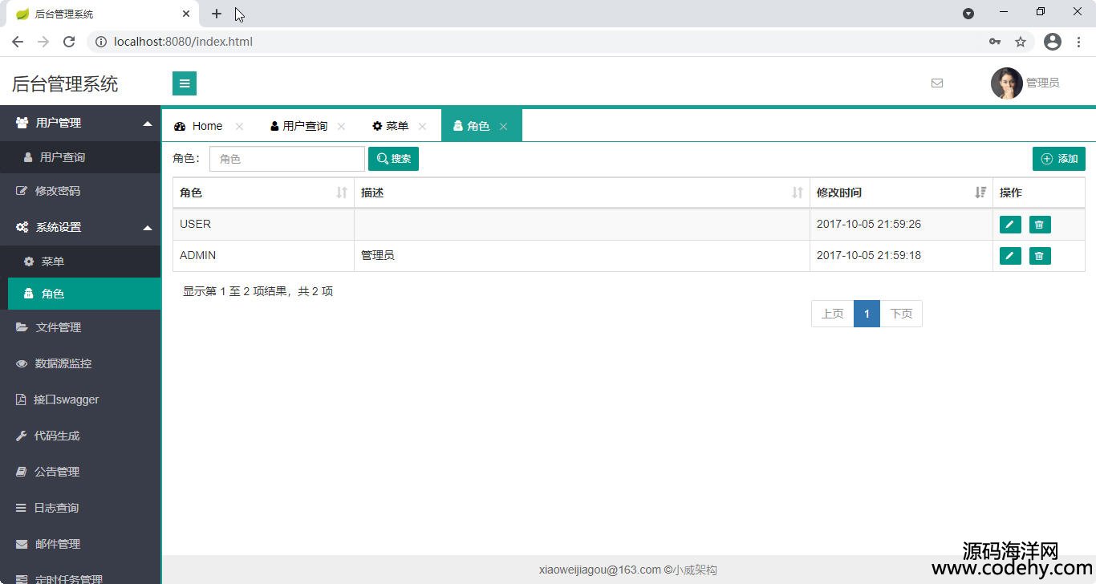Close the 后台管理系统 browser tab
The width and height of the screenshot is (1096, 584).
point(186,14)
